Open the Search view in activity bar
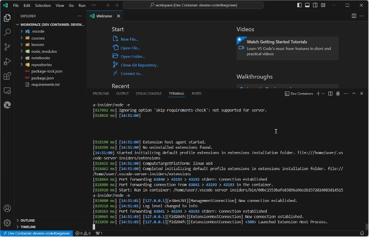Viewport: 369px width, 237px height. click(x=7, y=32)
